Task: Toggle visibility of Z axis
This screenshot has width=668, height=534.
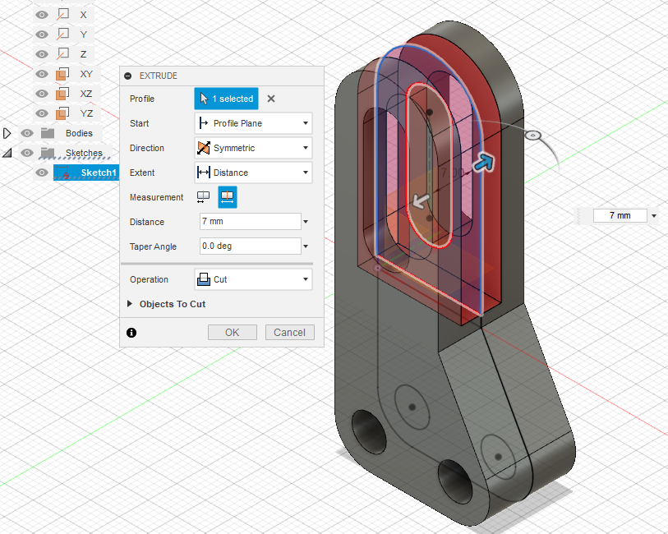Action: point(42,54)
